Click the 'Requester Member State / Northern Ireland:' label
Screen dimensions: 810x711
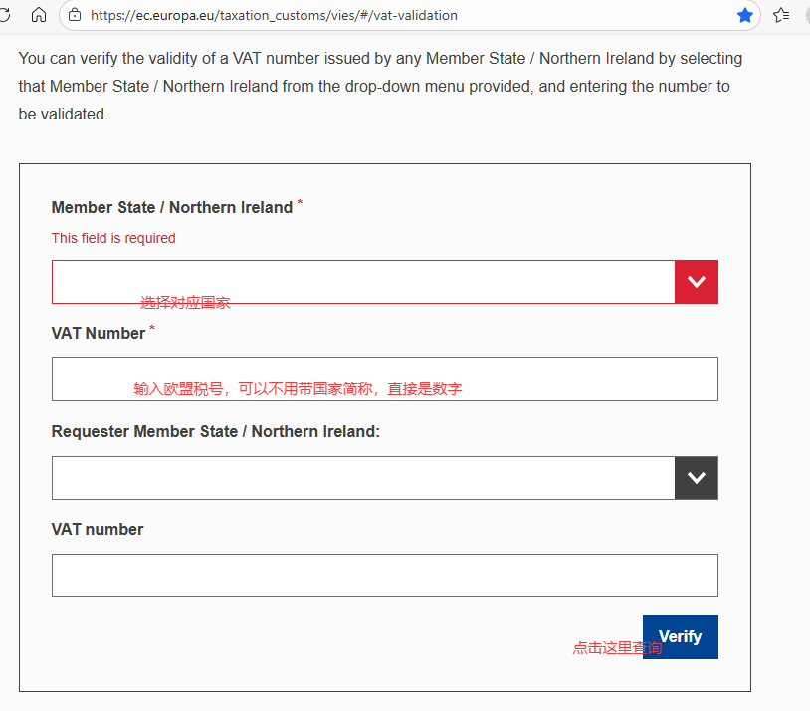(216, 431)
